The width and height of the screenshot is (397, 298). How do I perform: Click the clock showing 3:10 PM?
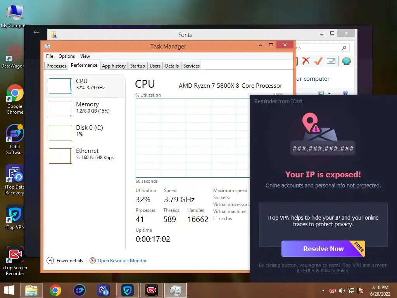(x=380, y=291)
